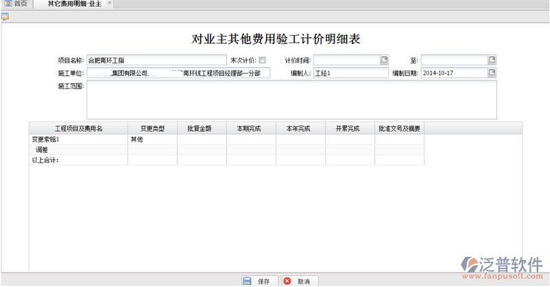
Task: Click the 本期完成 cell for 变更索赔1
Action: pos(251,139)
